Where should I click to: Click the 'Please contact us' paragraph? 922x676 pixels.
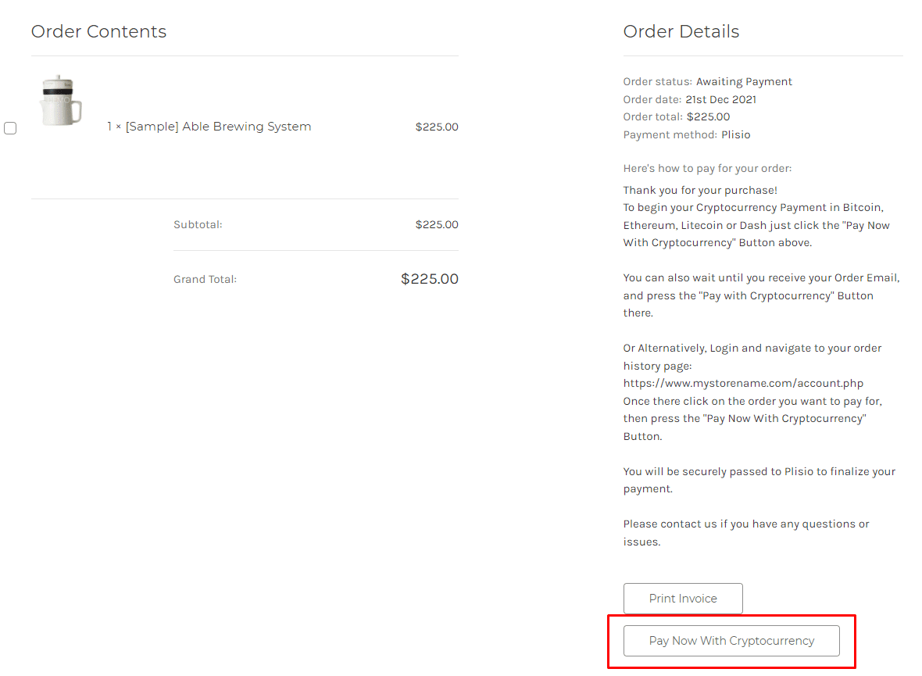(x=746, y=532)
